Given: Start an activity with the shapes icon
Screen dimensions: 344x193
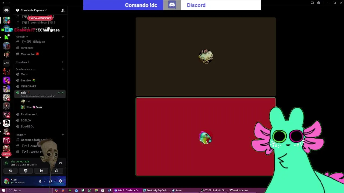Looking at the screenshot, I should coord(41,171).
